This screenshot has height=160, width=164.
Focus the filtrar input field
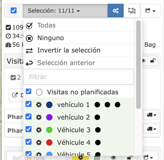[79, 77]
